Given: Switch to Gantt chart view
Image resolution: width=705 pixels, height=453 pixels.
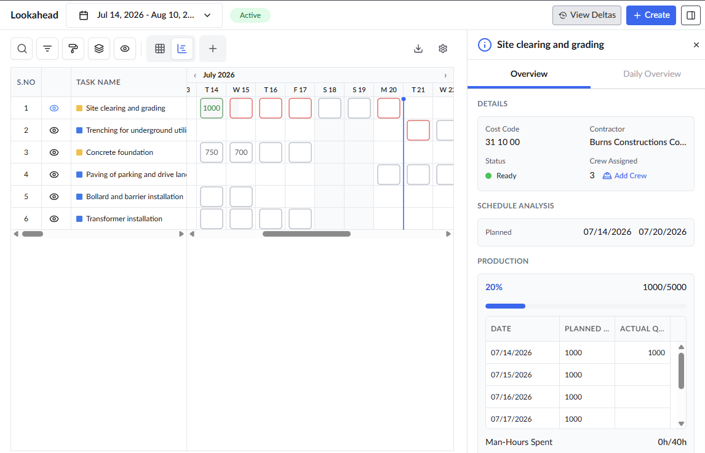Looking at the screenshot, I should click(x=182, y=49).
